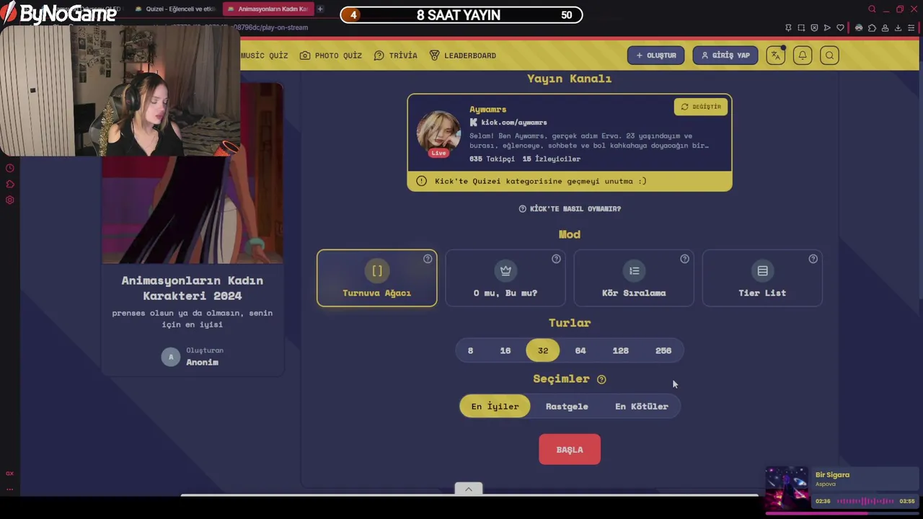Click the Oluştur create button
923x519 pixels.
pyautogui.click(x=655, y=56)
